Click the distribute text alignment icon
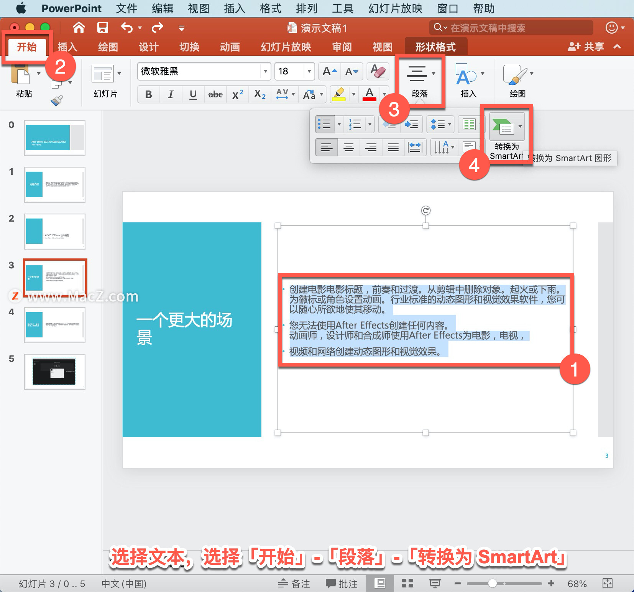Viewport: 634px width, 592px height. (415, 147)
